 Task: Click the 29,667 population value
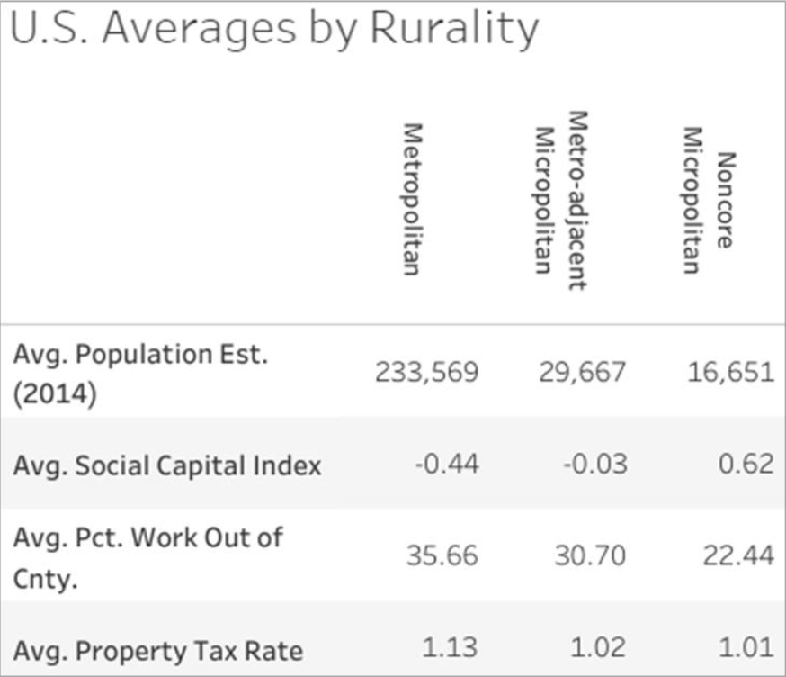(583, 372)
